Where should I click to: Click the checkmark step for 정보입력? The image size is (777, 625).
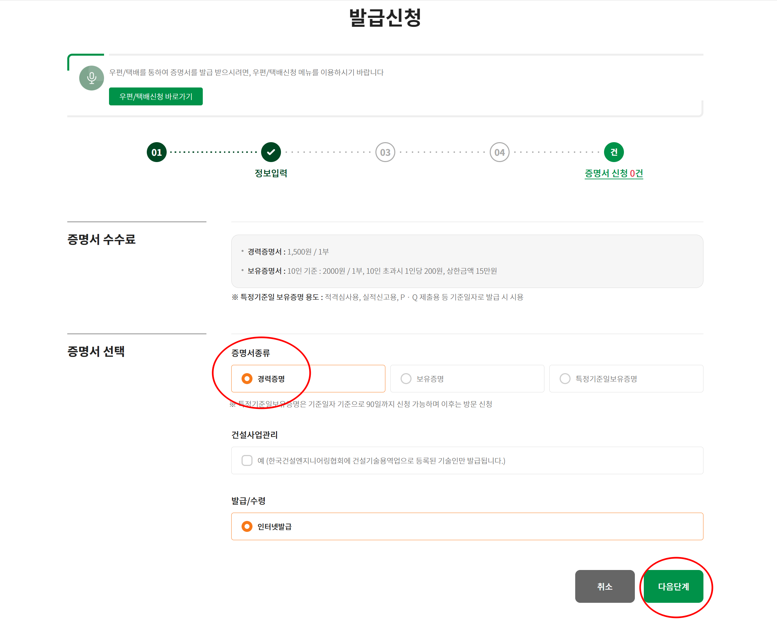pos(271,152)
